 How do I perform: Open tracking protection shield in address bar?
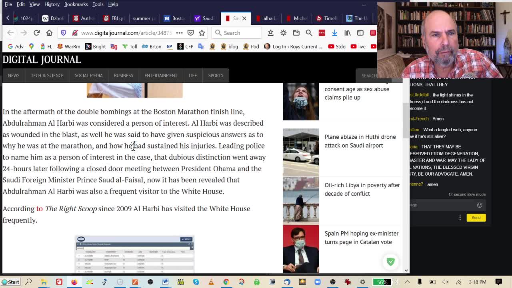pyautogui.click(x=64, y=33)
